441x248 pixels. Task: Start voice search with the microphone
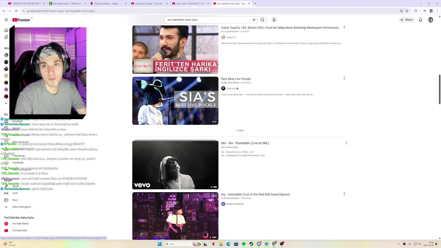[x=274, y=20]
